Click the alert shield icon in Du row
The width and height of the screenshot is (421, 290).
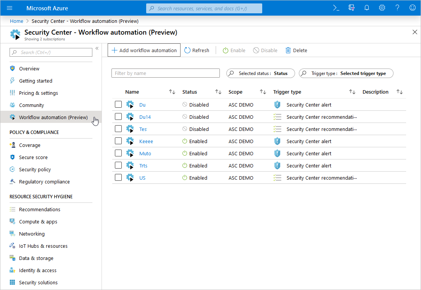point(277,105)
